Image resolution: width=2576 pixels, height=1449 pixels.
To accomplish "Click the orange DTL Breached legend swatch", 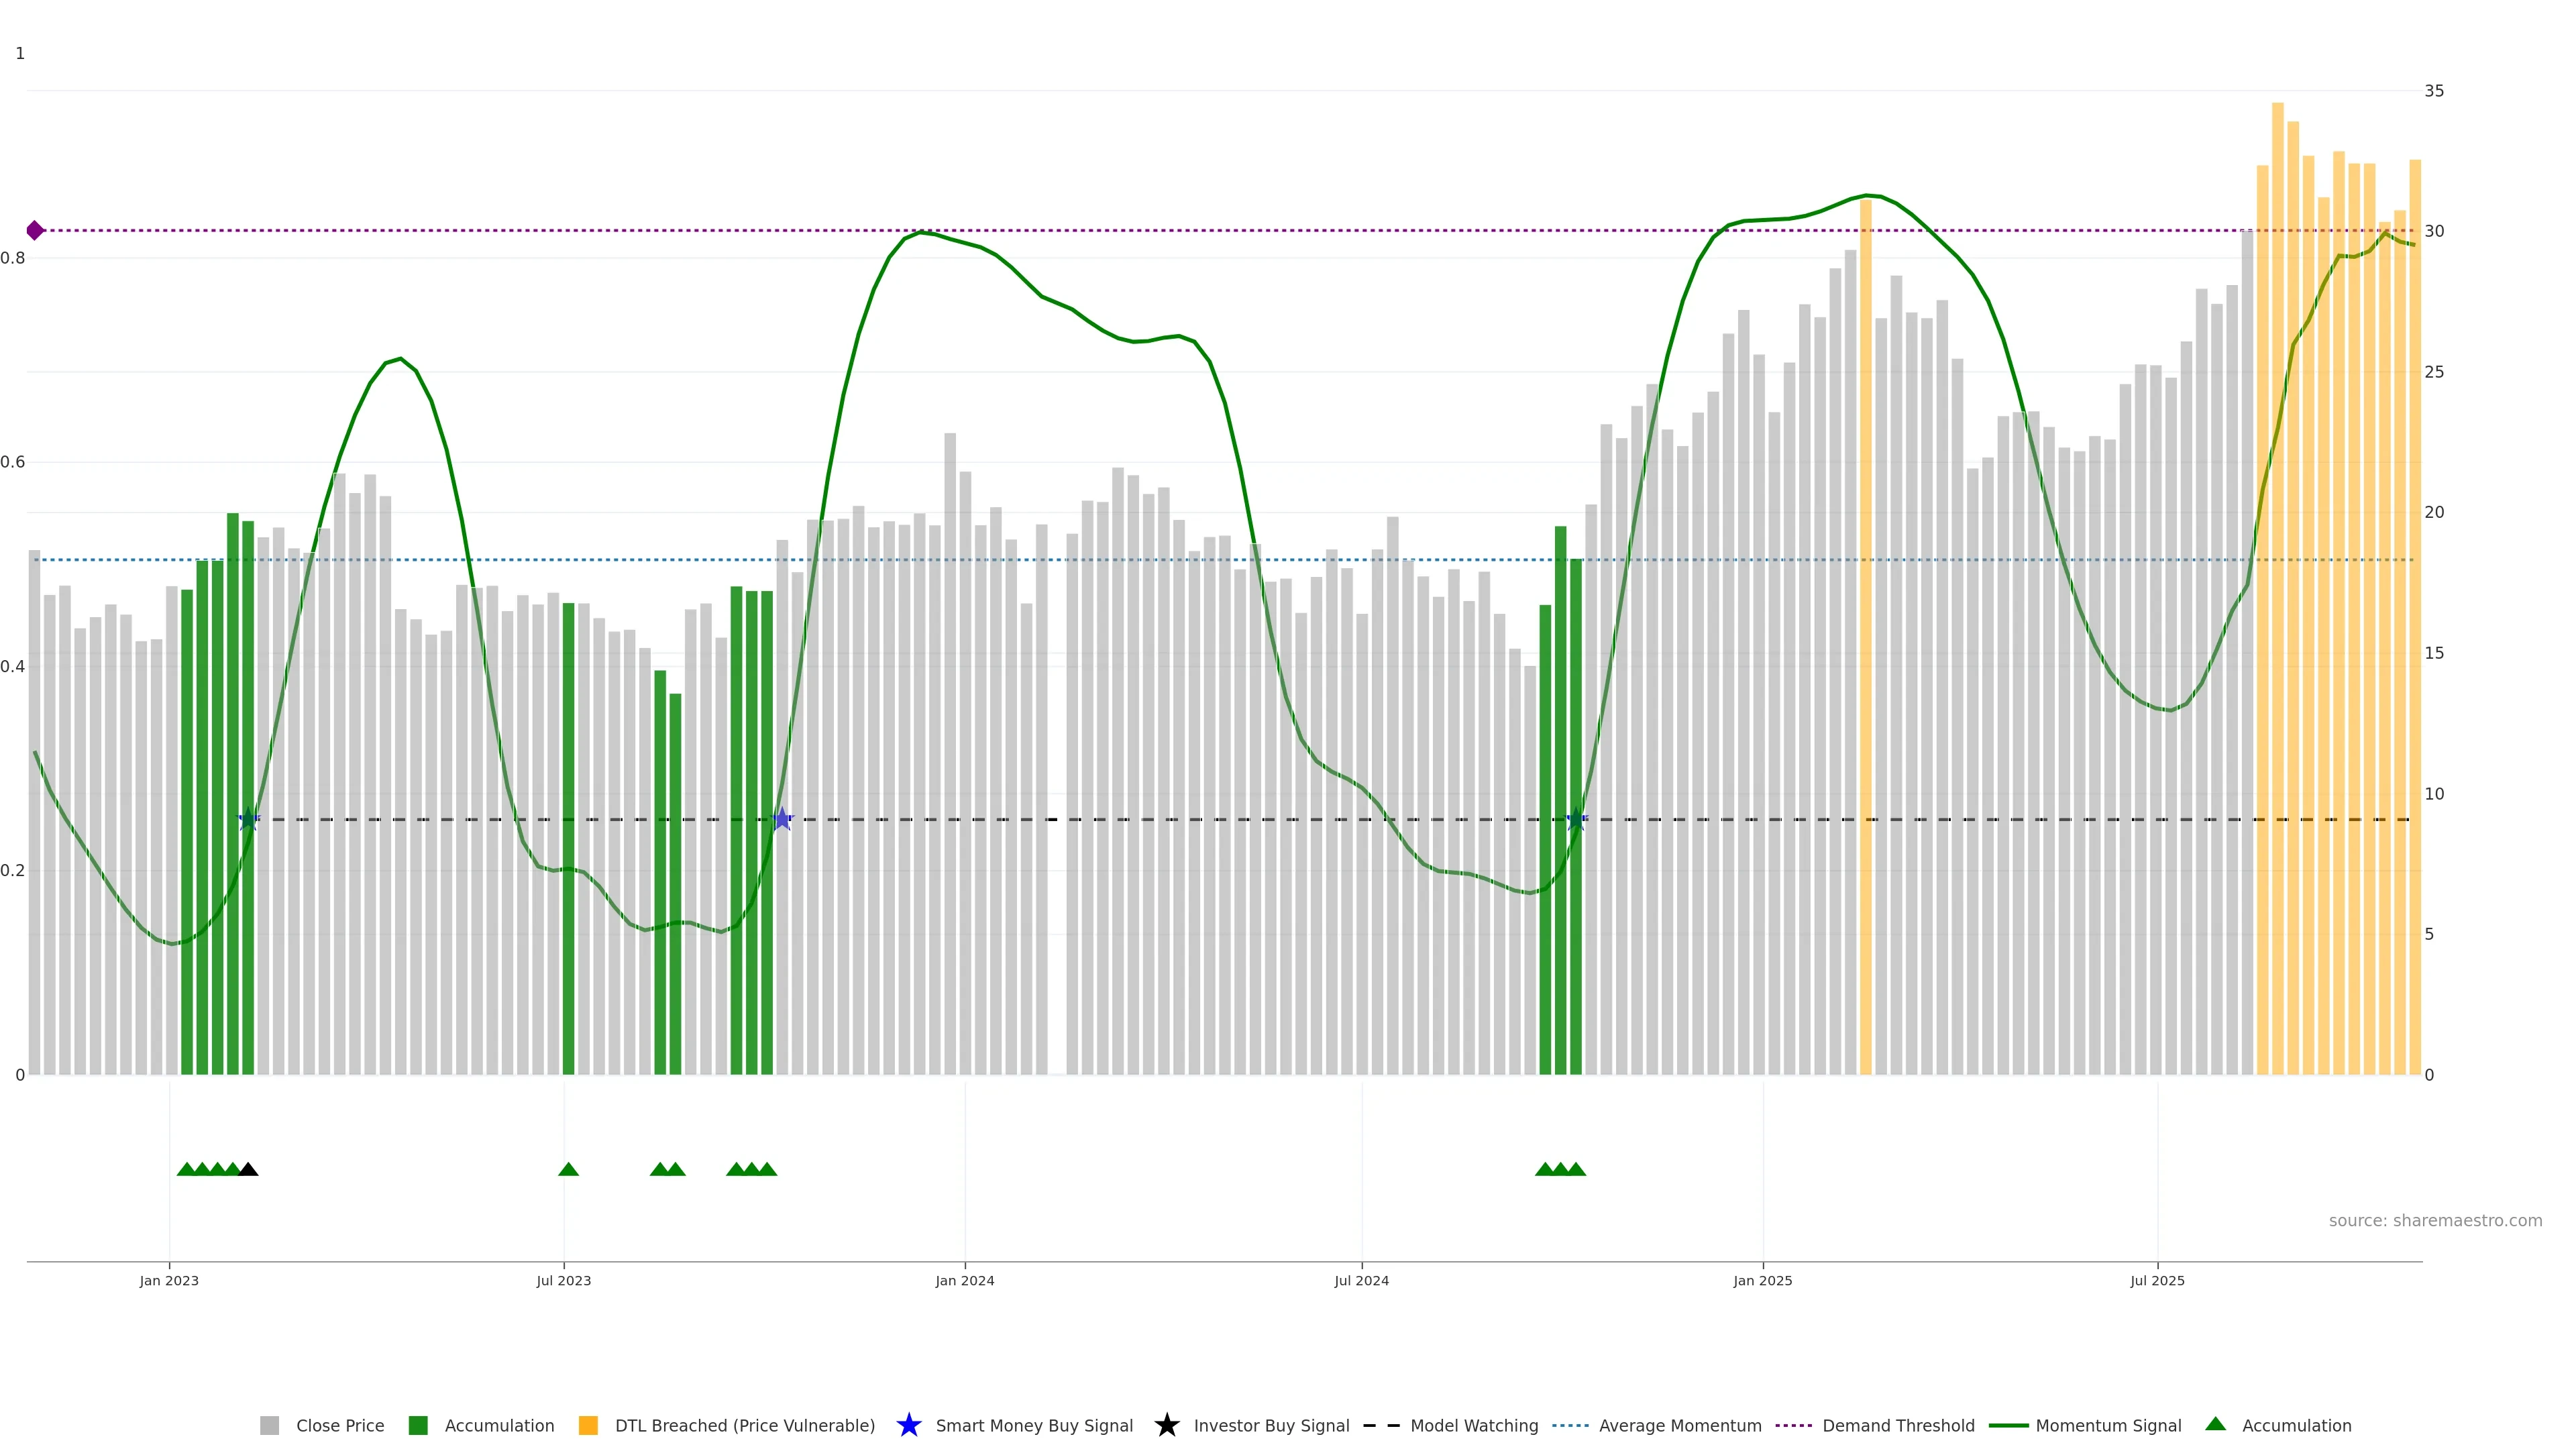I will pyautogui.click(x=588, y=1425).
